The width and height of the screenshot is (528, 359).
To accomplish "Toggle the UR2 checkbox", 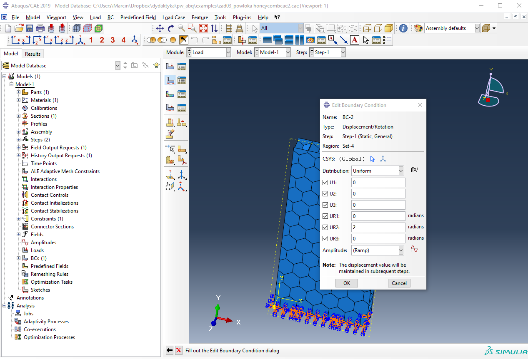I will [x=325, y=228].
